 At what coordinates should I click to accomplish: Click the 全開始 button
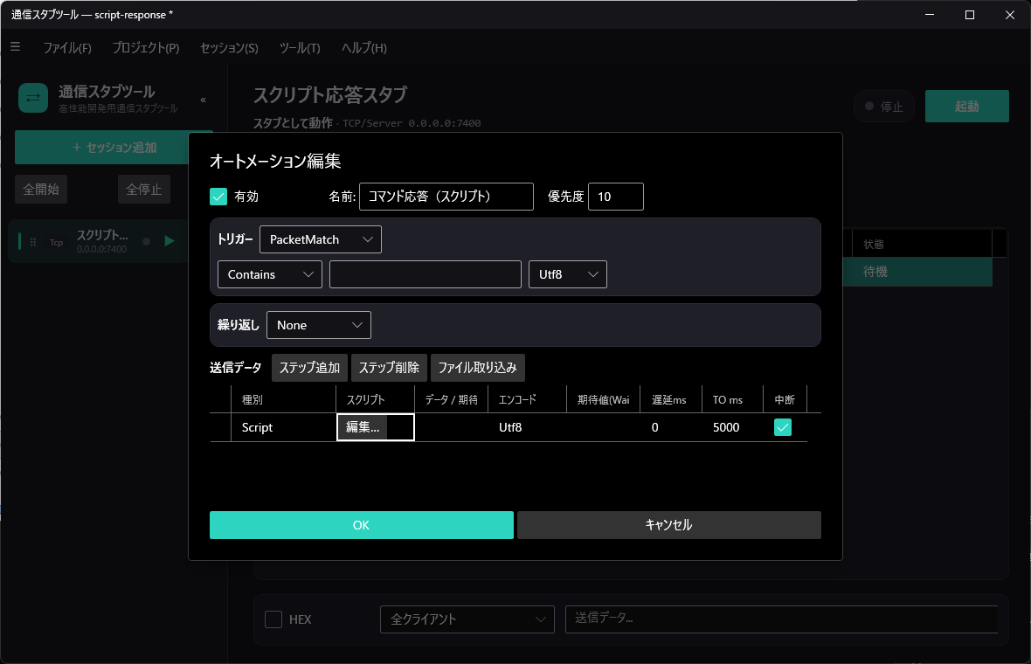point(41,190)
